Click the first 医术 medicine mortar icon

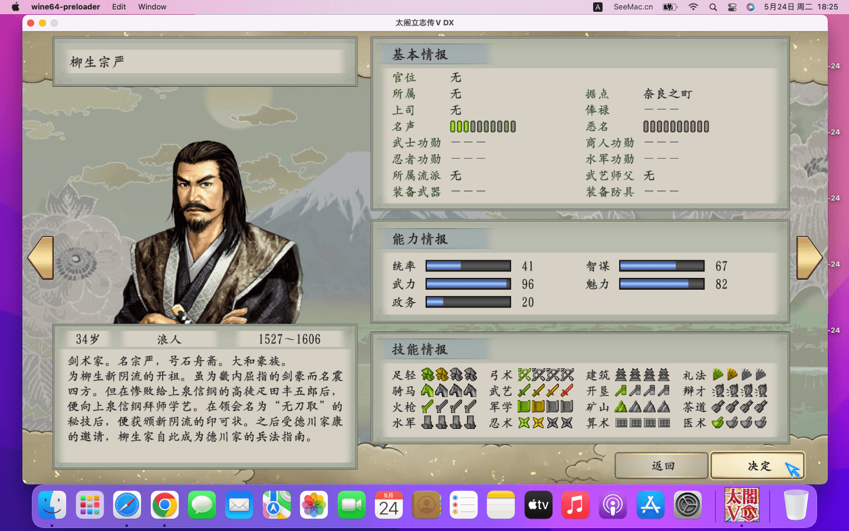tap(718, 422)
